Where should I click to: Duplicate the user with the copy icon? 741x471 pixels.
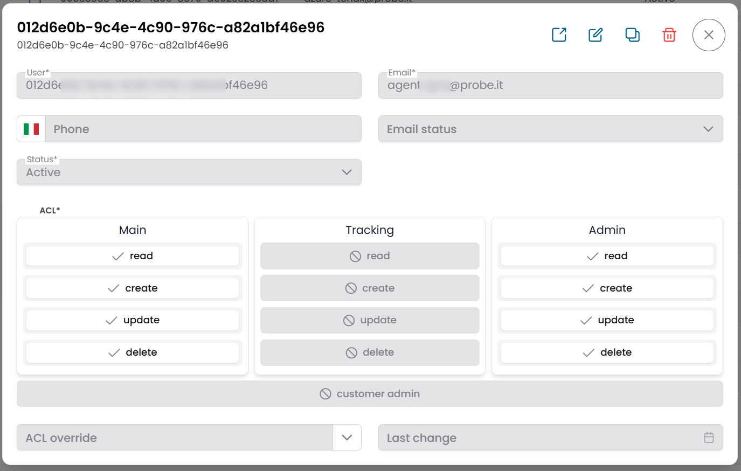632,34
